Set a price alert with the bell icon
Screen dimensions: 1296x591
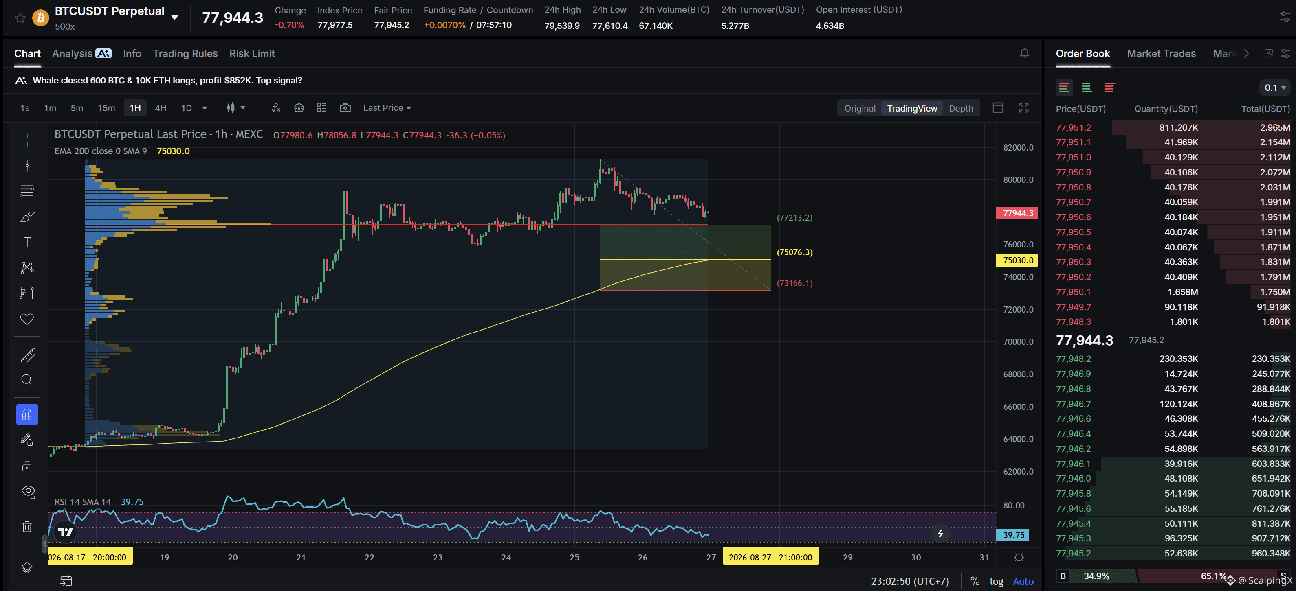point(1024,53)
